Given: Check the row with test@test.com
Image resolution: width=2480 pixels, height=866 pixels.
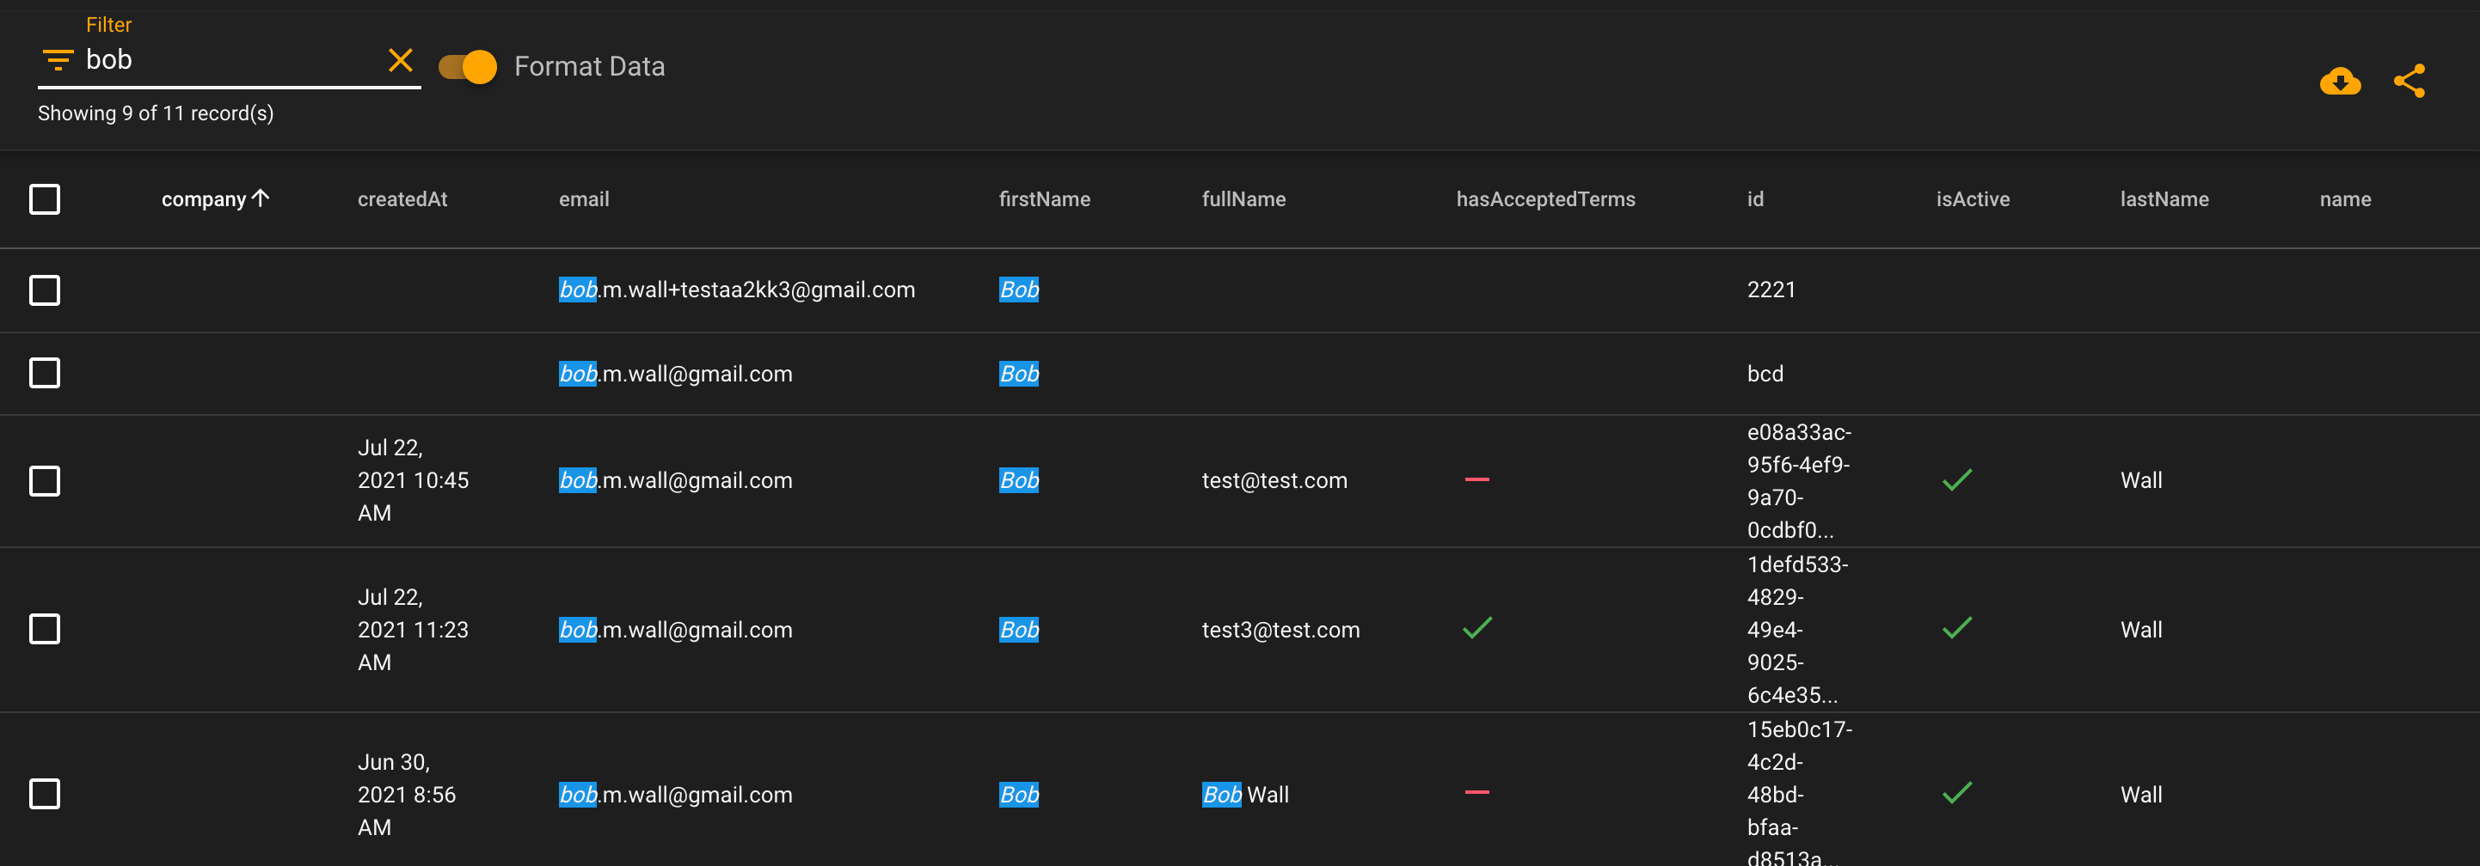Looking at the screenshot, I should [x=45, y=480].
